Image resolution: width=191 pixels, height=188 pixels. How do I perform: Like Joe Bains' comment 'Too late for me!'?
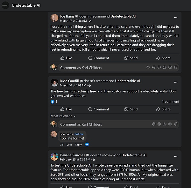coord(69,145)
